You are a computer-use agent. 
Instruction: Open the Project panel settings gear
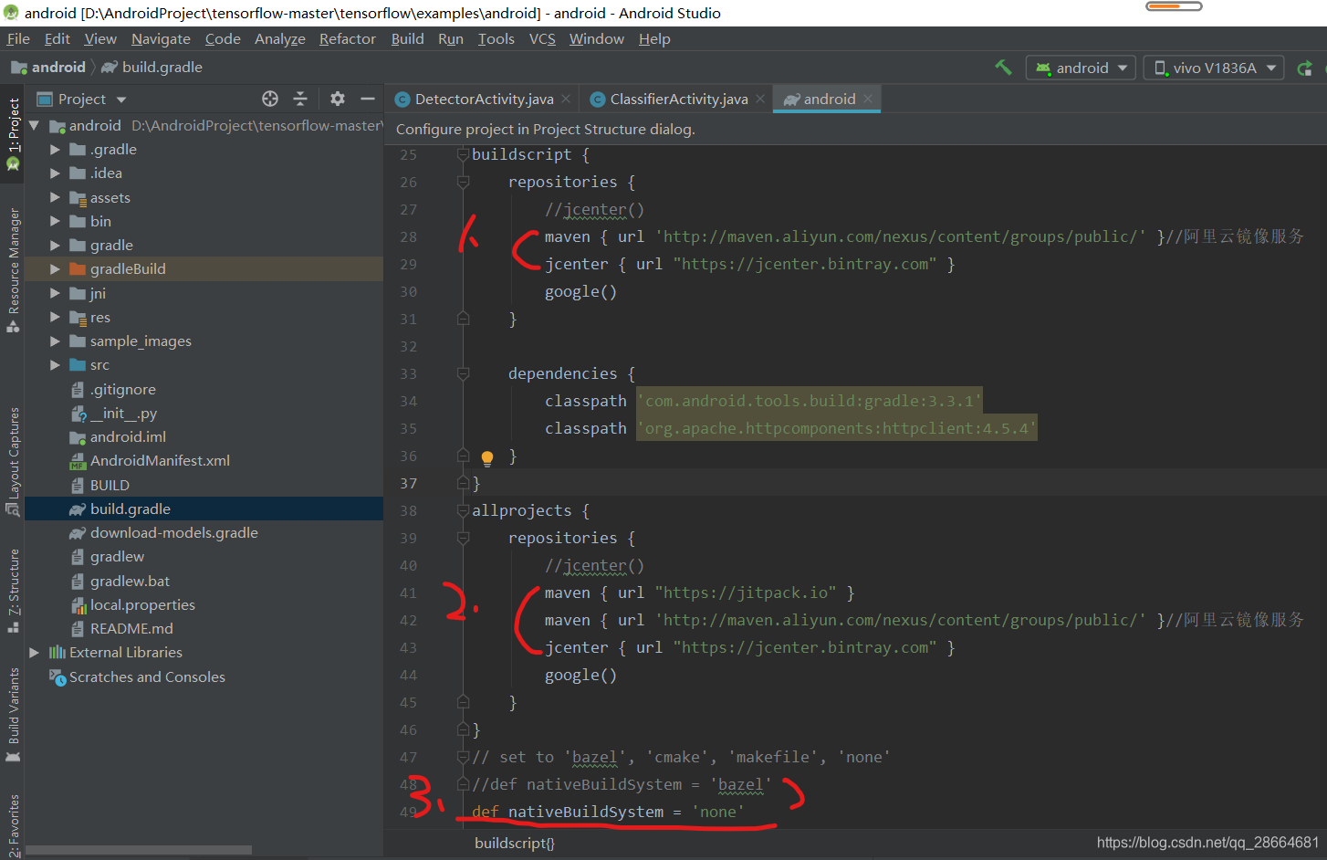338,99
